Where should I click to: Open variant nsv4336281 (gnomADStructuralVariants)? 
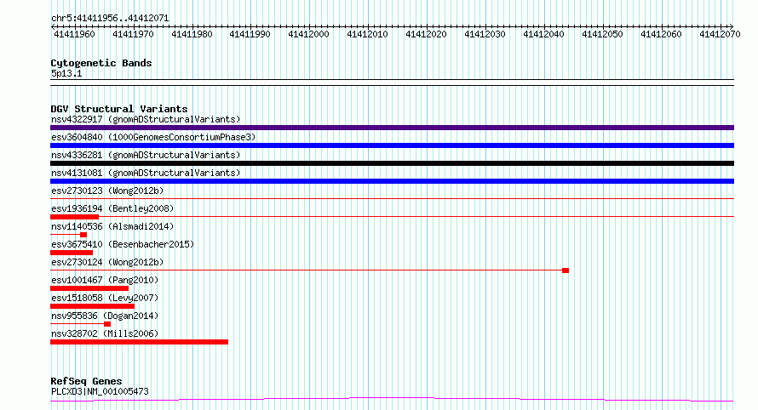[146, 155]
